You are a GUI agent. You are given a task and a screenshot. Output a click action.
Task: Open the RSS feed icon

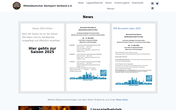click(x=152, y=8)
